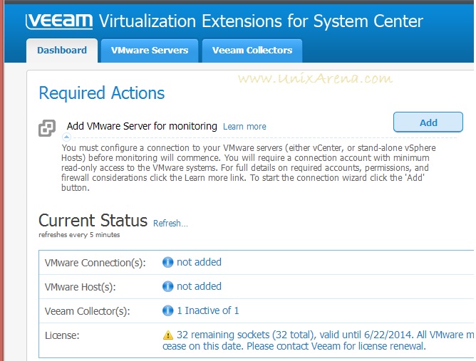The height and width of the screenshot is (361, 476).
Task: Click 'not added' link for VMware Connection(s)
Action: coord(199,262)
